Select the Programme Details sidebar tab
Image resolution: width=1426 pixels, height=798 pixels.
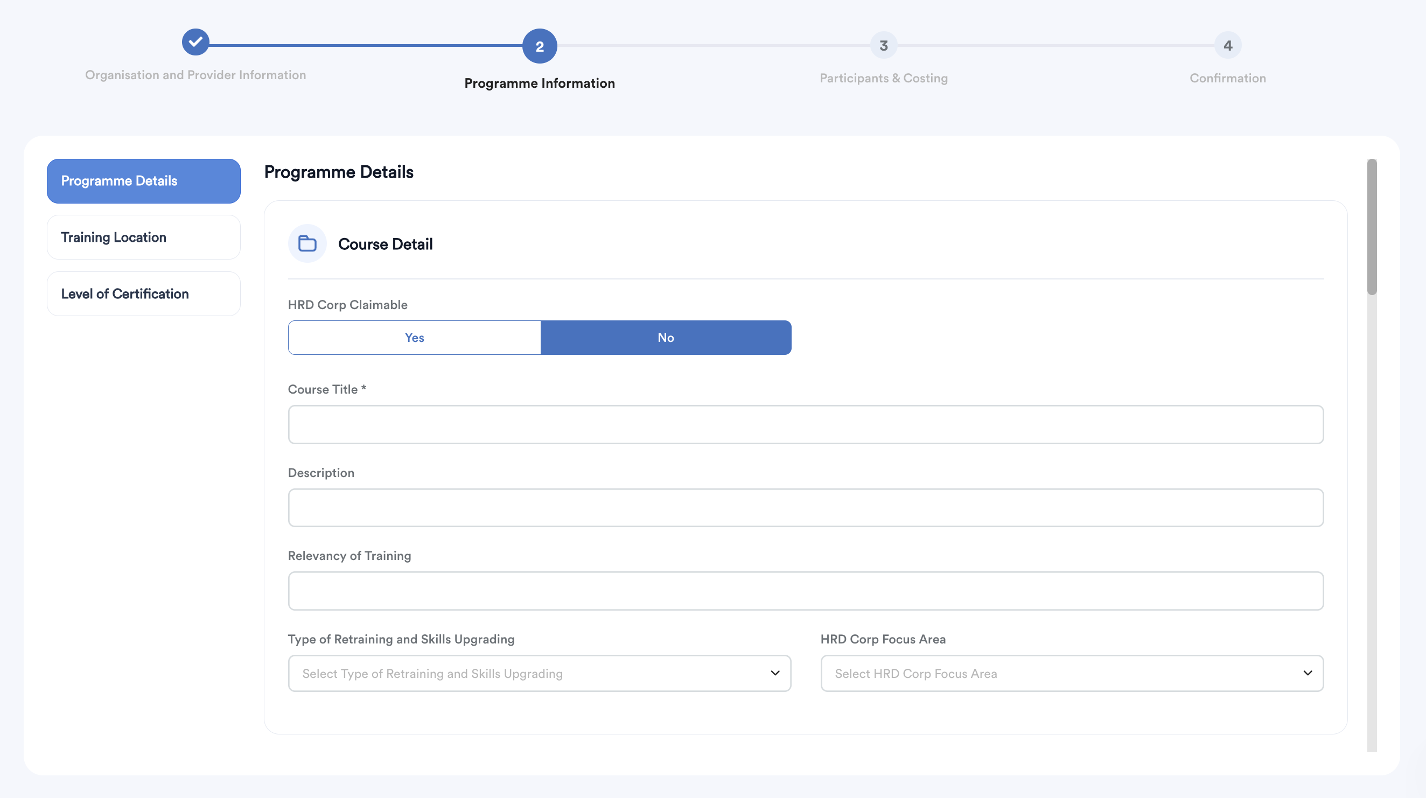[143, 181]
